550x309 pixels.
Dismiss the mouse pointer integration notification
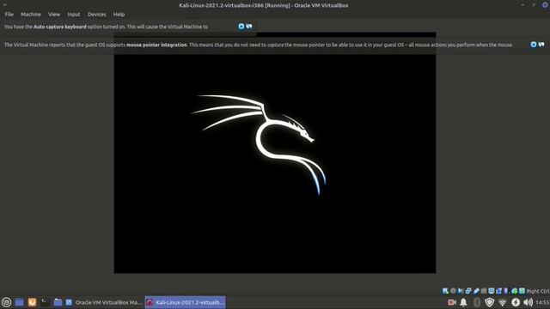point(533,45)
